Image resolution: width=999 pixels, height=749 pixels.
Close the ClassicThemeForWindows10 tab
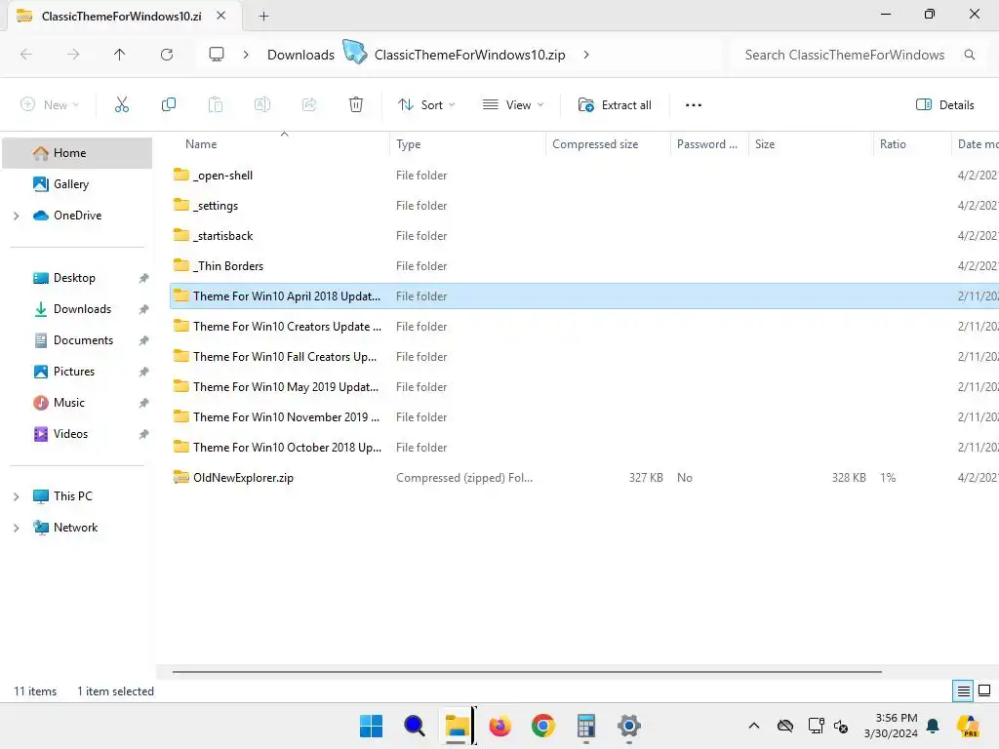tap(221, 16)
